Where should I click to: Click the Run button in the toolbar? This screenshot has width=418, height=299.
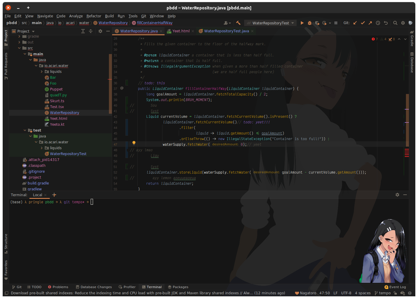click(x=302, y=23)
